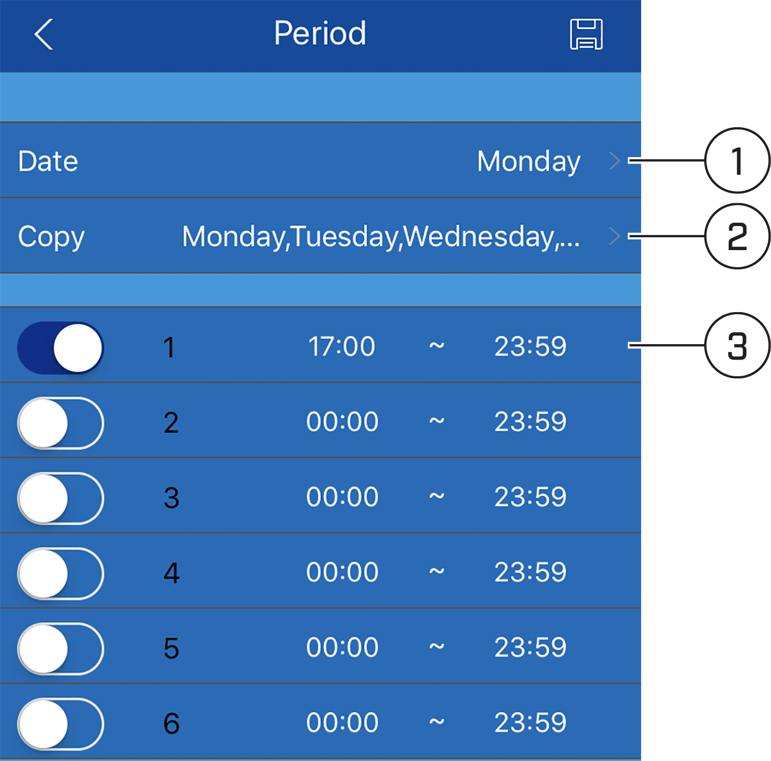Image resolution: width=771 pixels, height=761 pixels.
Task: Disable the period 1 toggle
Action: 60,347
